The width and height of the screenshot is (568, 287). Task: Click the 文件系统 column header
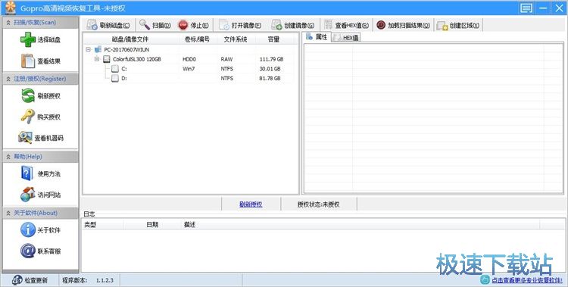pyautogui.click(x=236, y=39)
